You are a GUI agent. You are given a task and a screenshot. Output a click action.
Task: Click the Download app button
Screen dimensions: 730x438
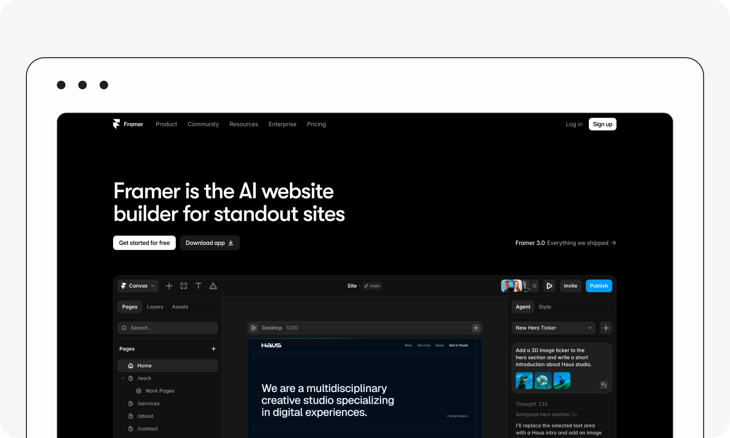pos(210,243)
